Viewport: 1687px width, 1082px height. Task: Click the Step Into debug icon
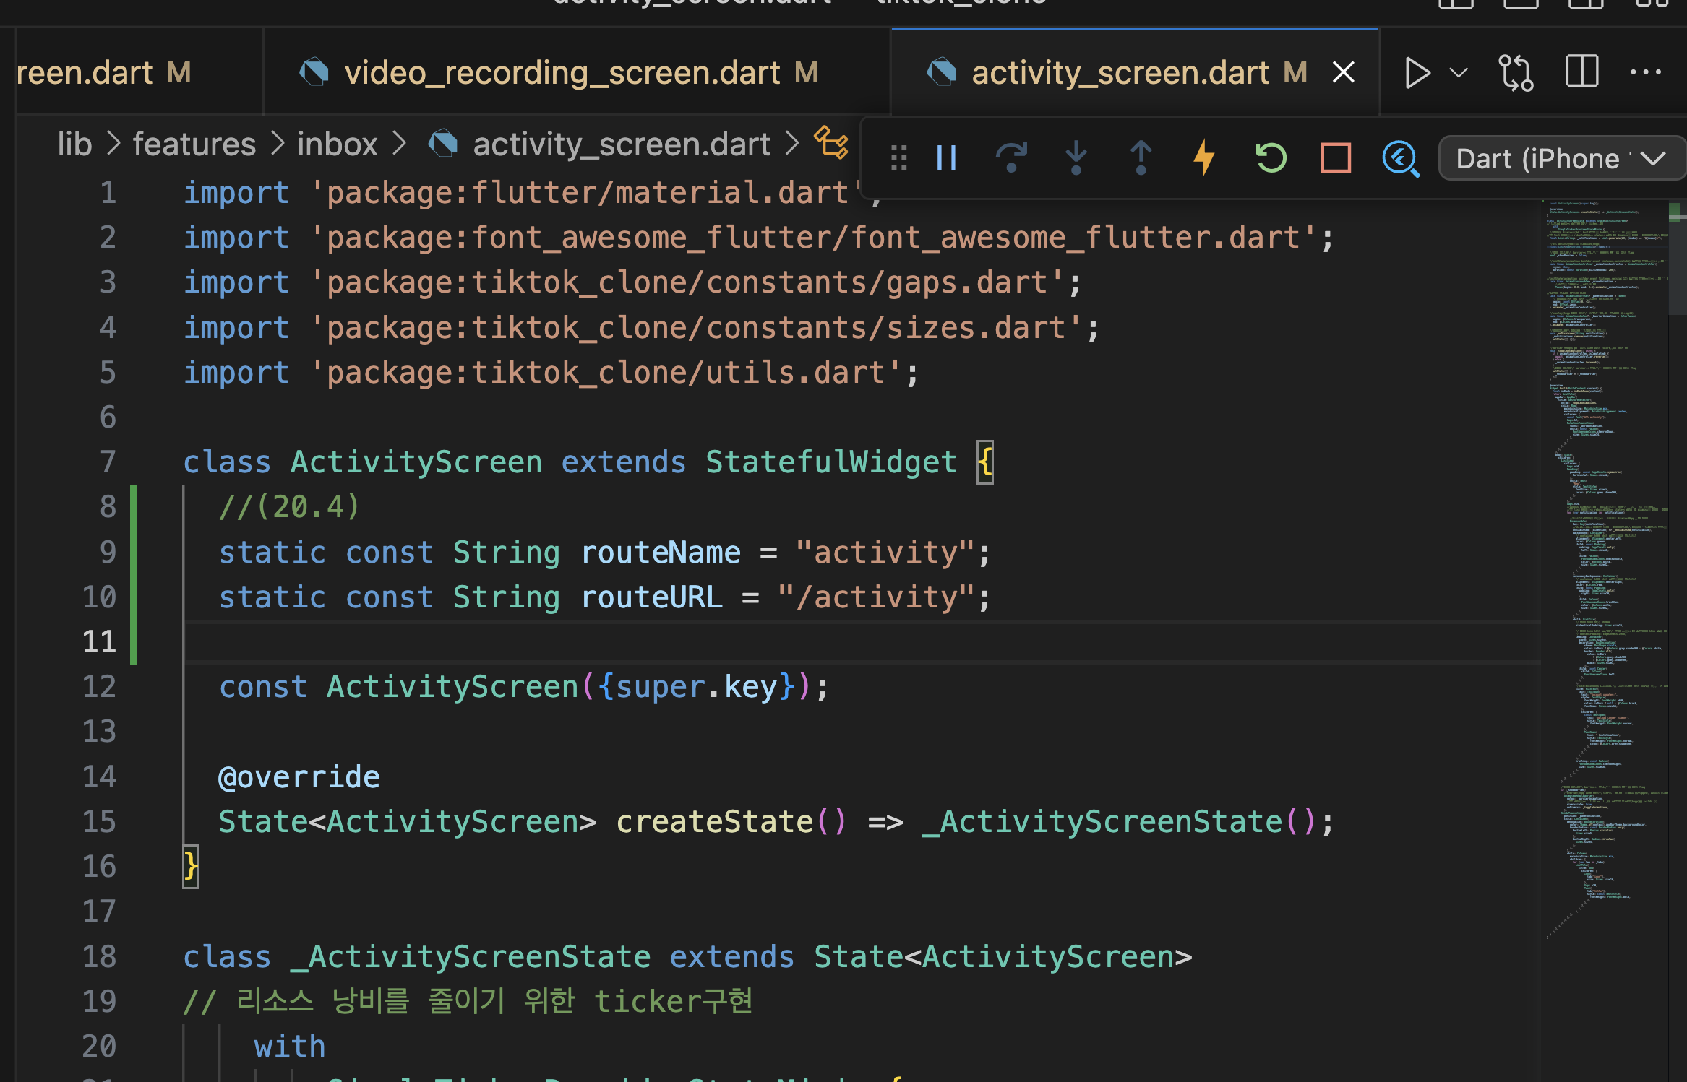pyautogui.click(x=1076, y=157)
